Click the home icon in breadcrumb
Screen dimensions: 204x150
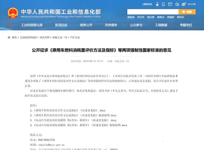pyautogui.click(x=9, y=37)
